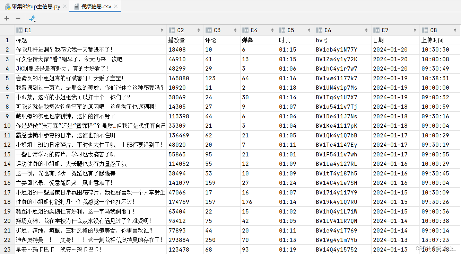Click the table icon in column C3 header
Screen dimensions: 461x254
(x=208, y=30)
